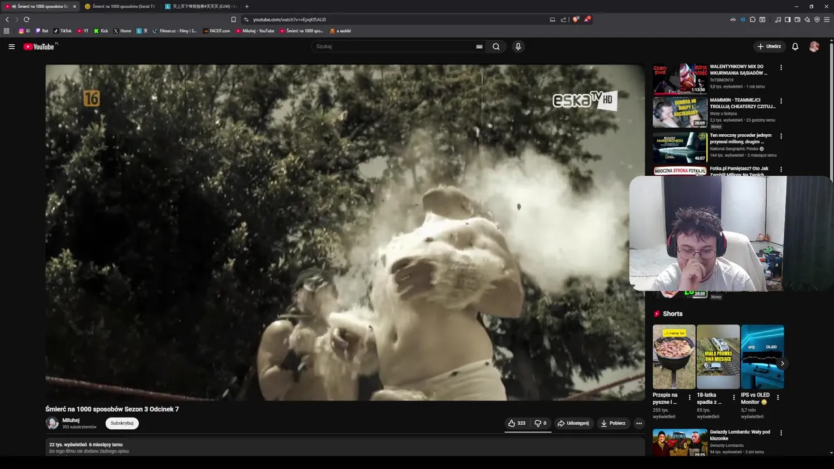Reload the page with the refresh icon

tap(27, 20)
